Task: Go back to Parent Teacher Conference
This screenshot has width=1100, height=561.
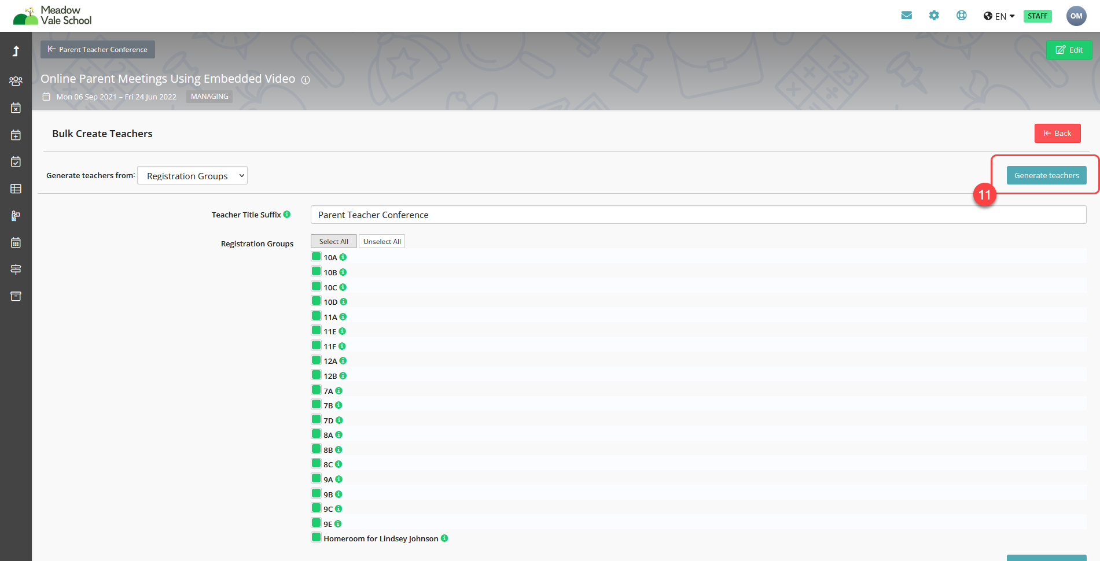Action: click(98, 50)
